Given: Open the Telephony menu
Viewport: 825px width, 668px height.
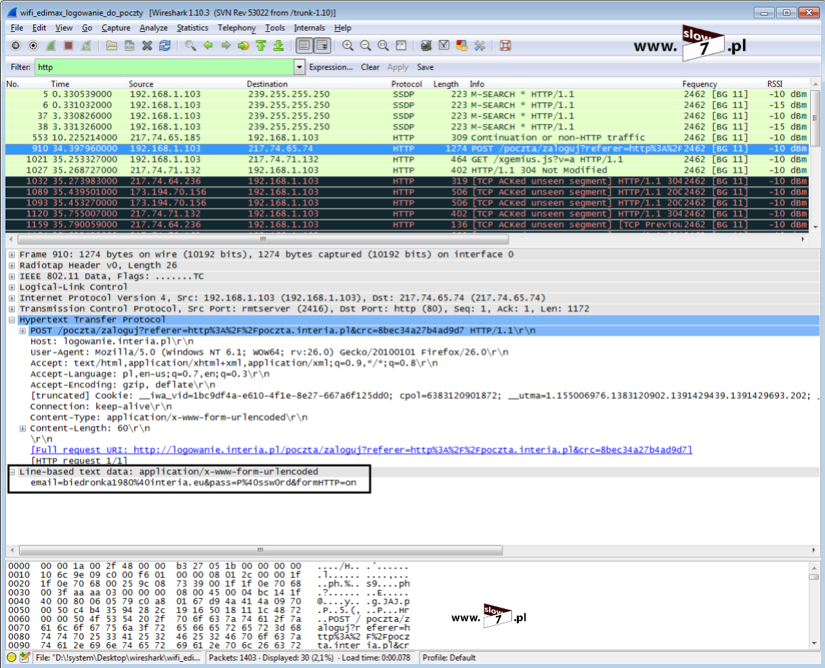Looking at the screenshot, I should (237, 28).
